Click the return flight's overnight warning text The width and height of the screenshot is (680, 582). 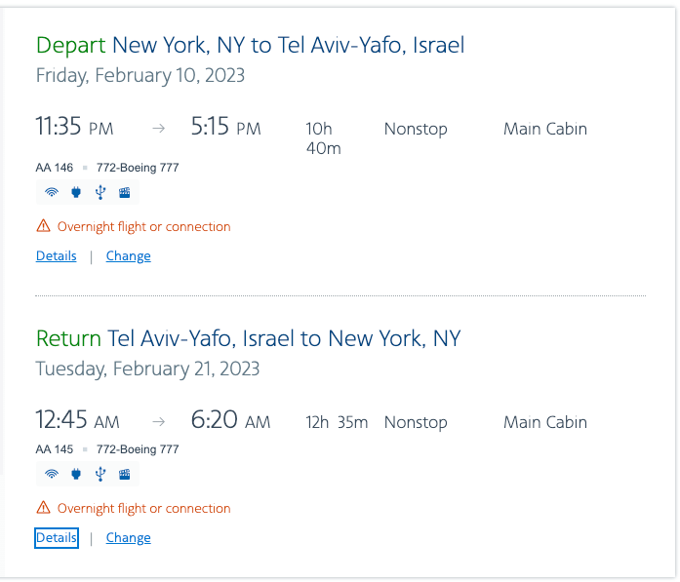pos(143,508)
